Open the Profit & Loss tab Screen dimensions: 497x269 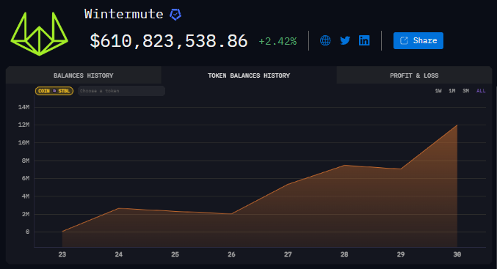(x=414, y=75)
